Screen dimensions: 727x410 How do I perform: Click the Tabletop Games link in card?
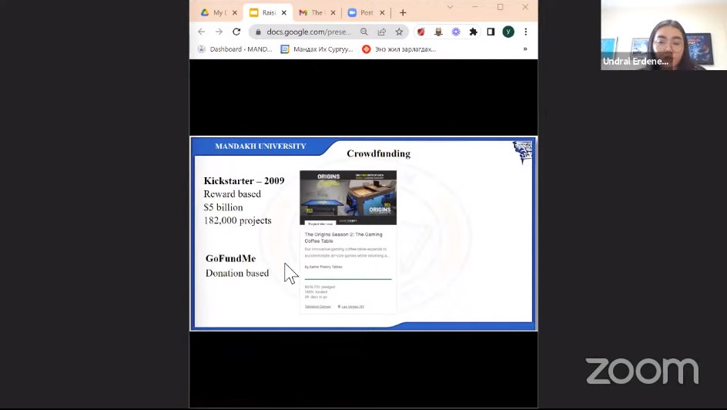317,307
